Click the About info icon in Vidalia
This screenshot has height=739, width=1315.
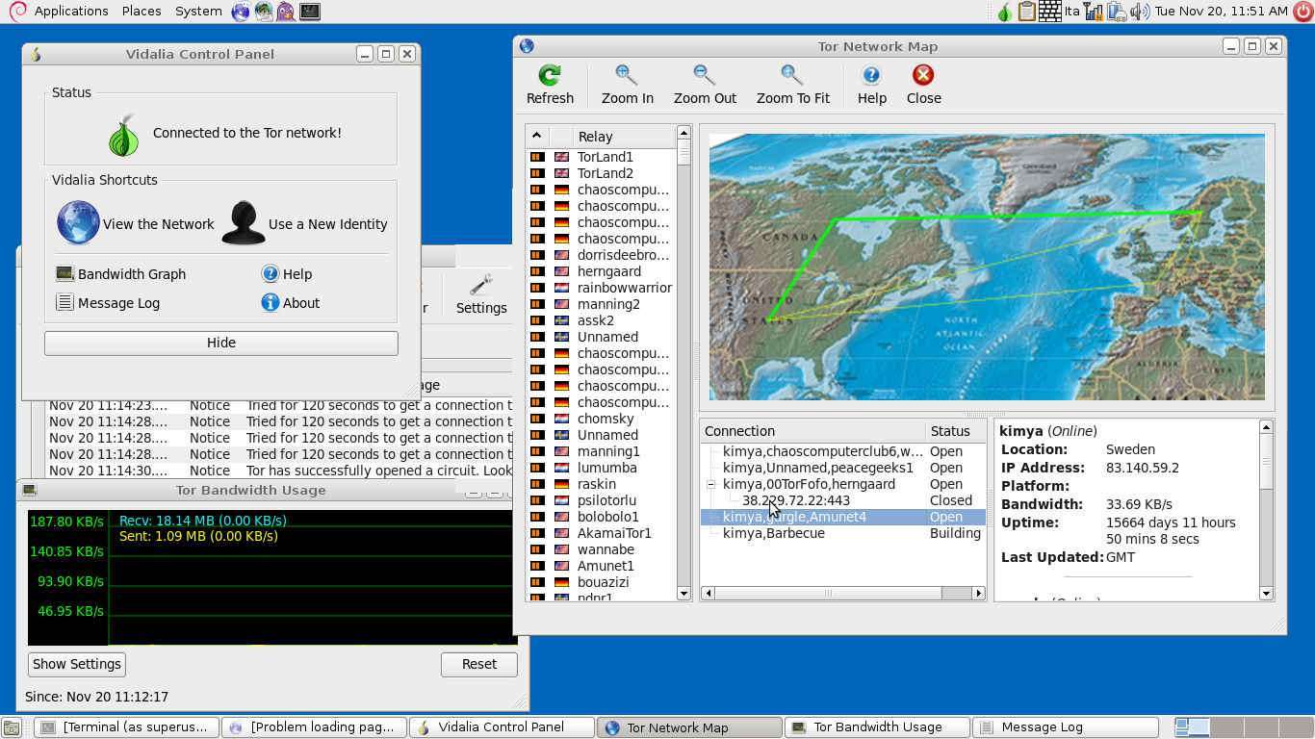pos(271,303)
